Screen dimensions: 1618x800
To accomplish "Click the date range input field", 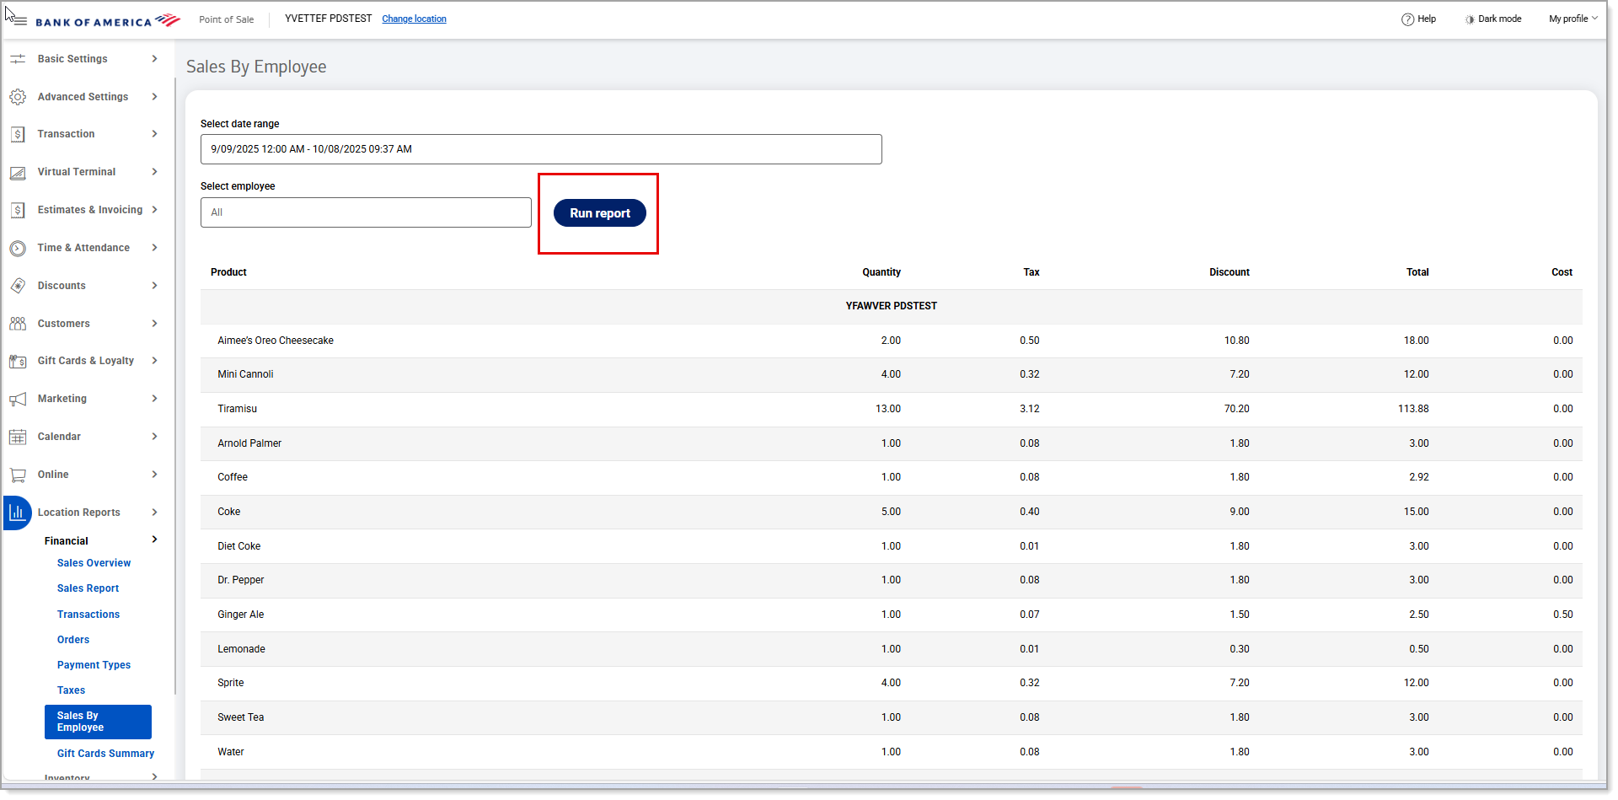I will (540, 149).
